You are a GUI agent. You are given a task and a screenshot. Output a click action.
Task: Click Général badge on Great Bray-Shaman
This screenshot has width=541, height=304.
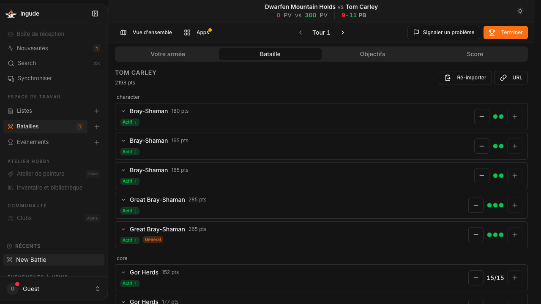[153, 240]
